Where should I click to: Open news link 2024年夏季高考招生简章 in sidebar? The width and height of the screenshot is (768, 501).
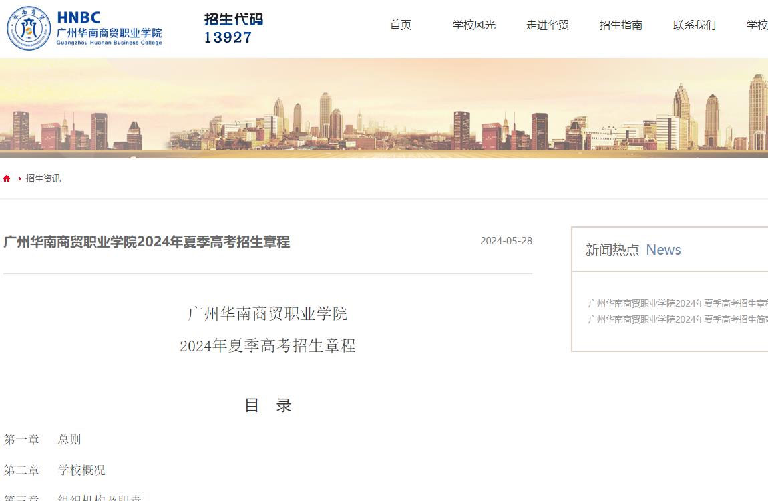[678, 319]
